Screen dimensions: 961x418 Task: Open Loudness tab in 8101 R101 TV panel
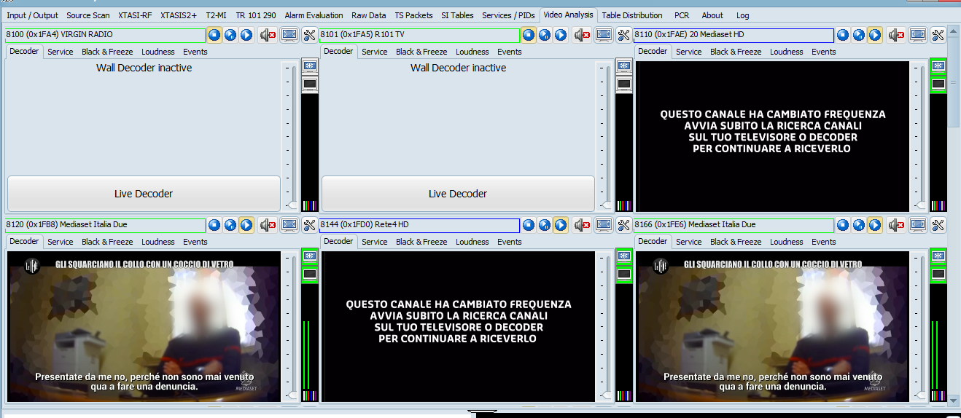pyautogui.click(x=472, y=52)
